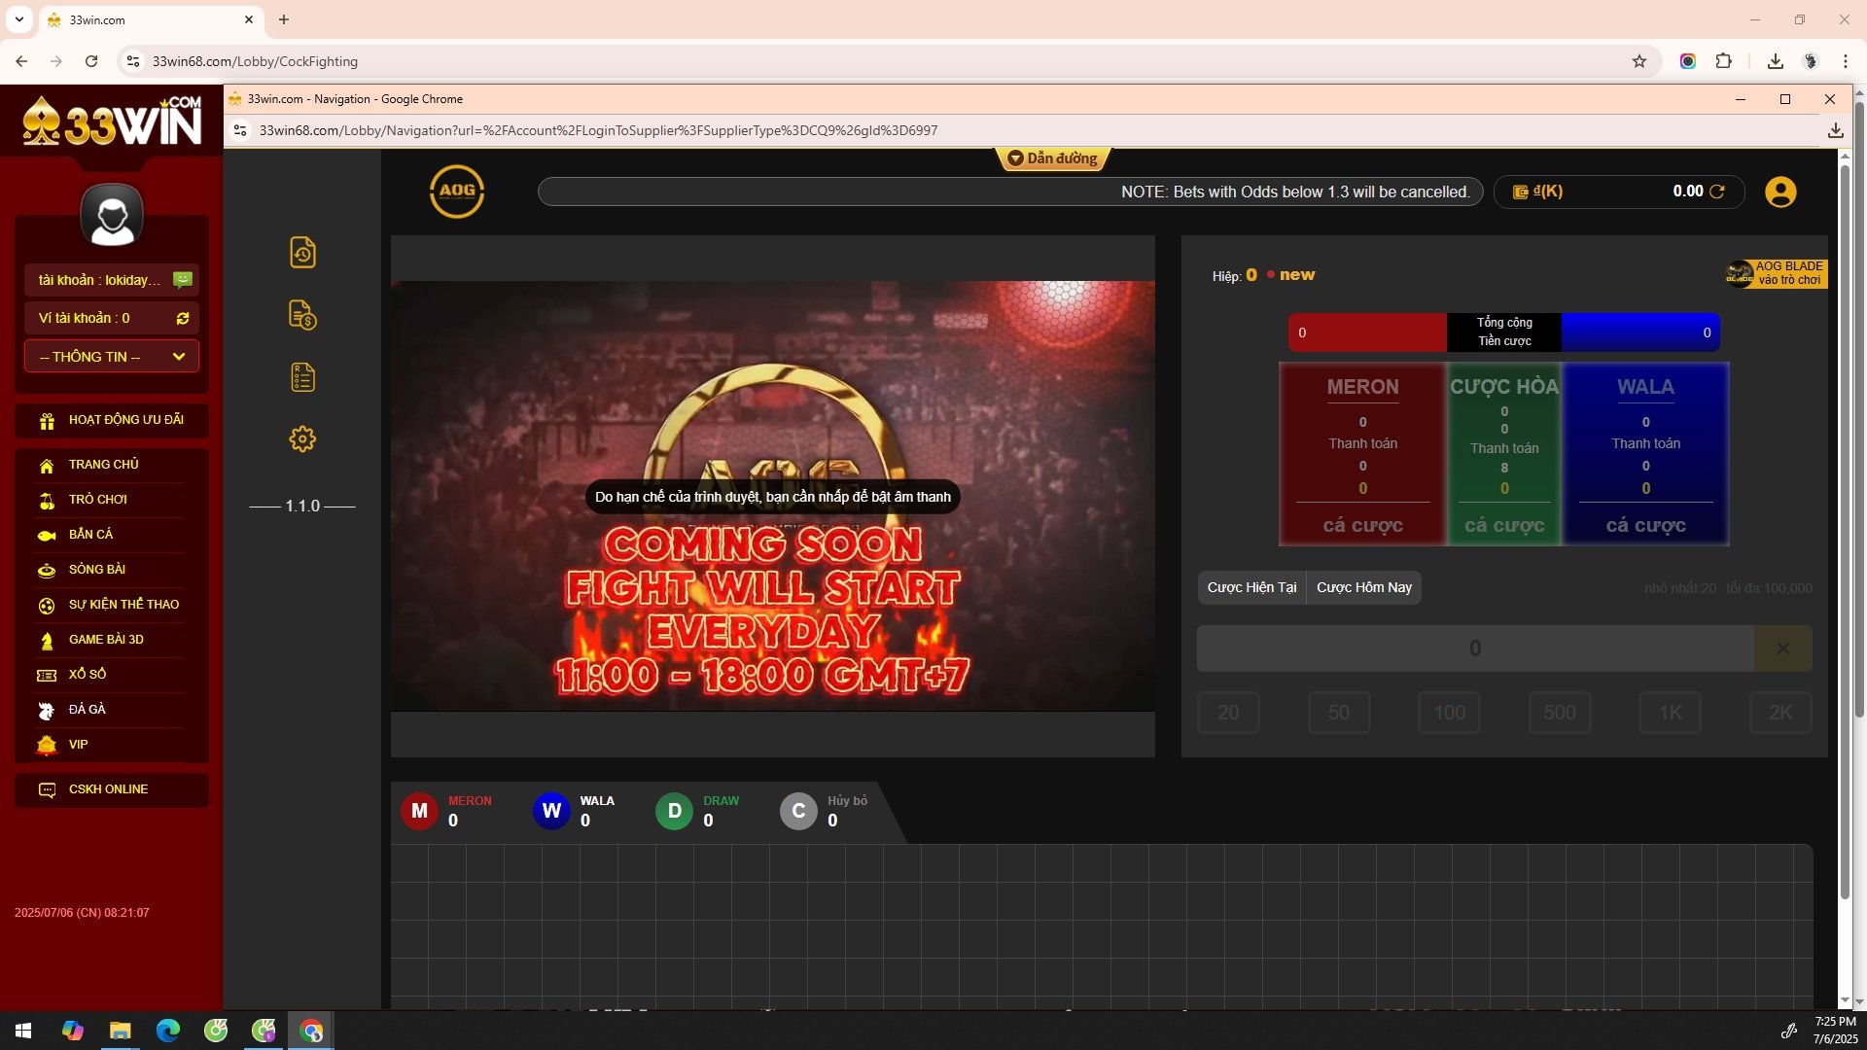
Task: Open Windows Start menu
Action: pyautogui.click(x=23, y=1031)
